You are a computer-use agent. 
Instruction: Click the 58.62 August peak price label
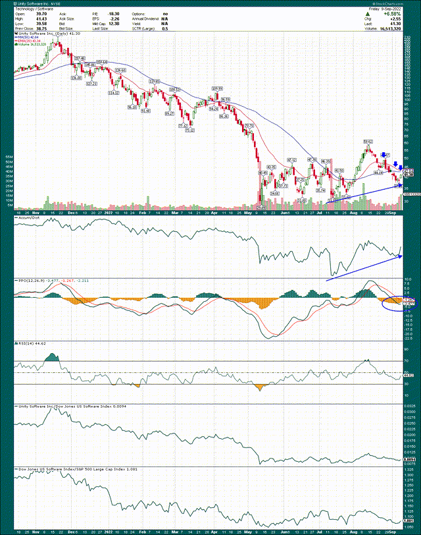[x=368, y=141]
